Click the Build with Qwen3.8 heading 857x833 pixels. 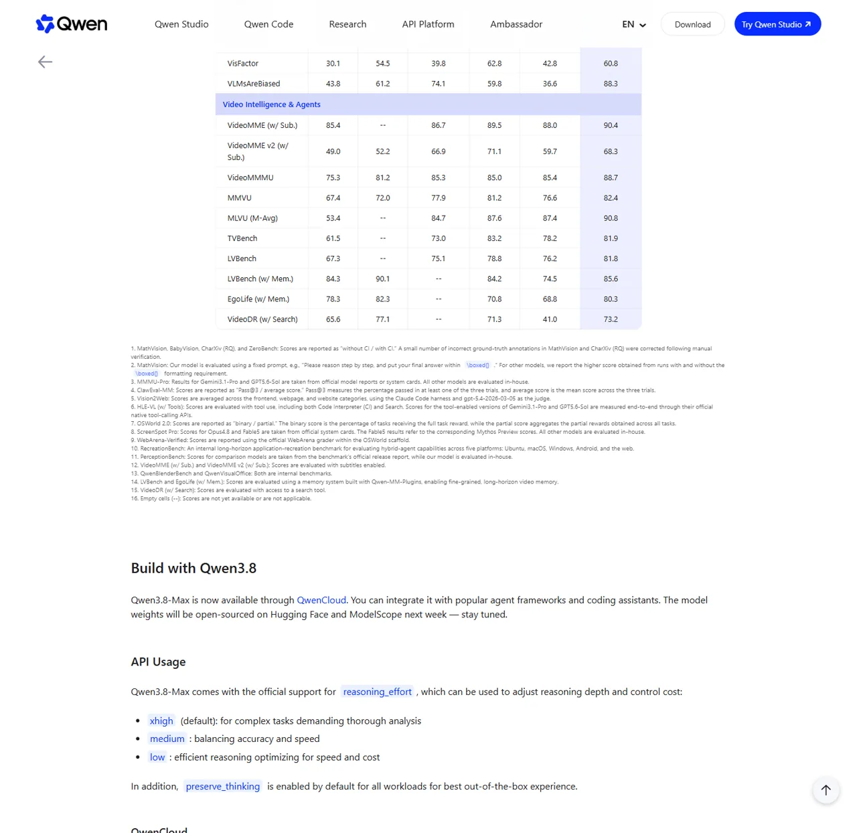point(193,568)
